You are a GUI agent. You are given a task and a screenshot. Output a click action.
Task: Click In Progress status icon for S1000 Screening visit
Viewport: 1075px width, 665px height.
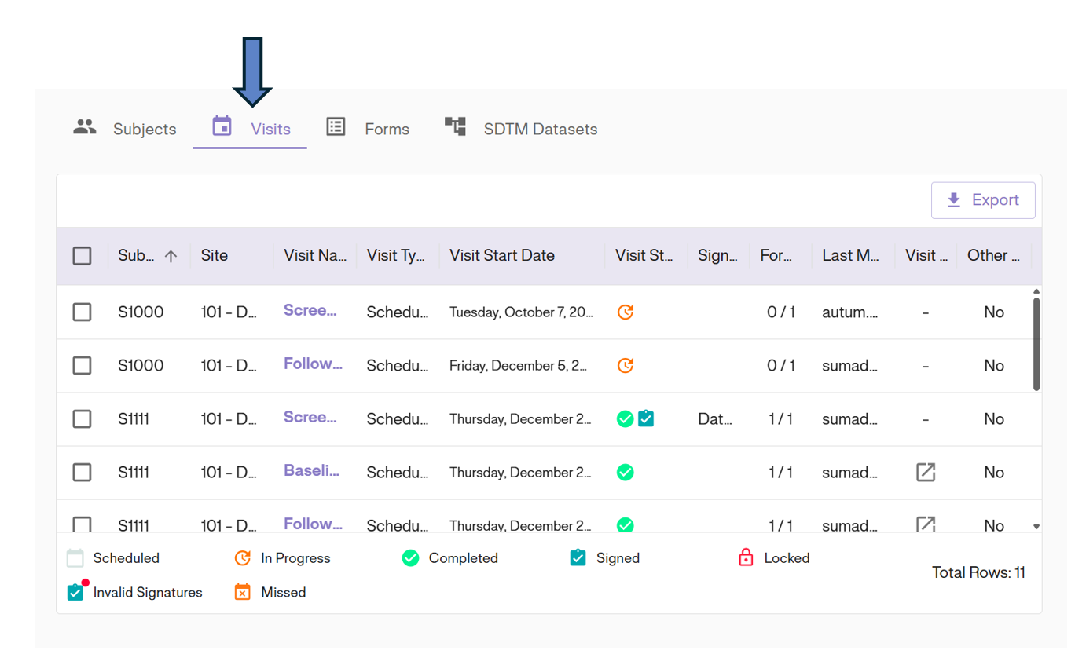coord(625,312)
